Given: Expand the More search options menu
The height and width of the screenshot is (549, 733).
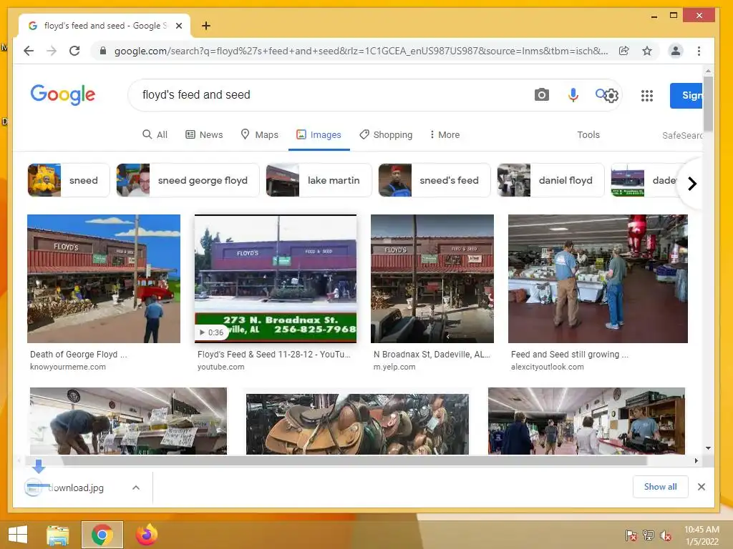Looking at the screenshot, I should 445,135.
